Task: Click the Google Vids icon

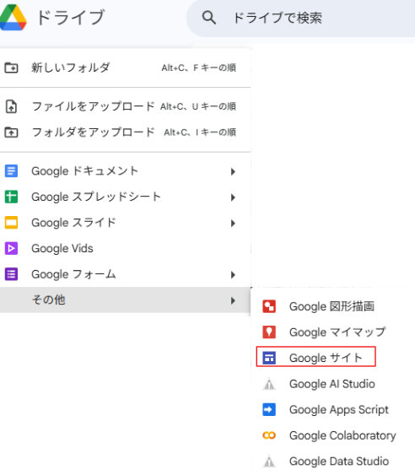Action: (x=11, y=248)
